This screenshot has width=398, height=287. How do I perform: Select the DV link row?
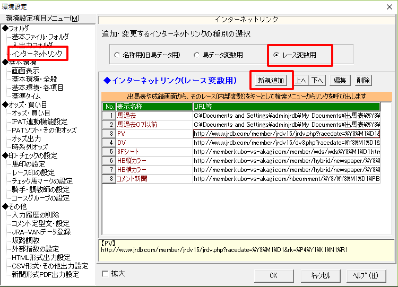241,143
